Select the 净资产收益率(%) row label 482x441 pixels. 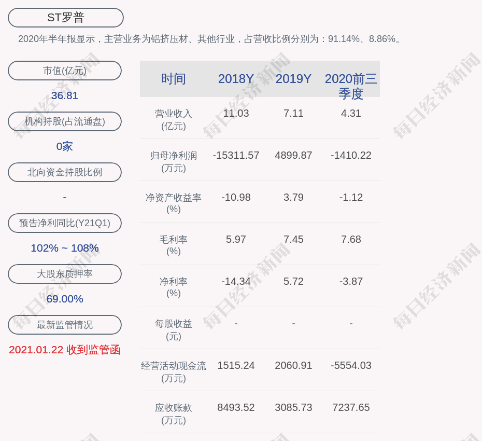pyautogui.click(x=174, y=203)
